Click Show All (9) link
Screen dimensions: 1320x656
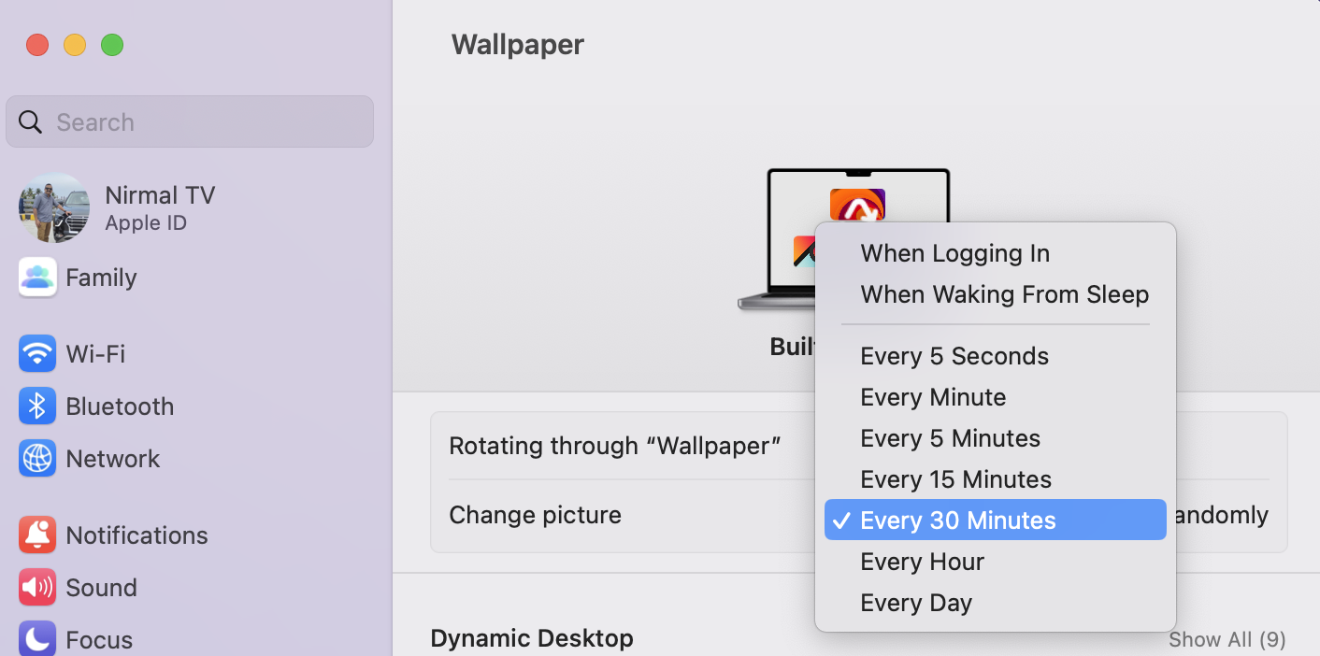click(1227, 639)
